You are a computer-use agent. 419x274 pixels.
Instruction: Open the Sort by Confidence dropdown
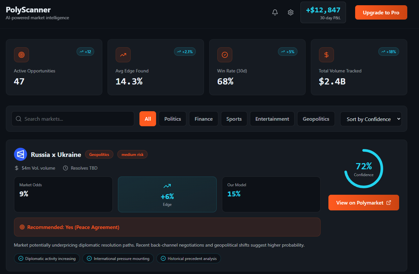click(371, 119)
